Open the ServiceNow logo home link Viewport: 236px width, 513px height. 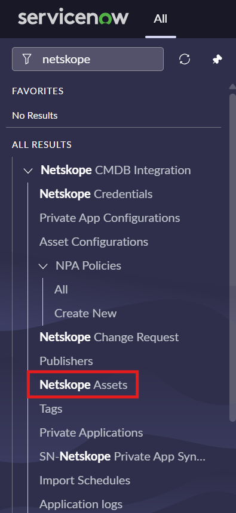[73, 18]
